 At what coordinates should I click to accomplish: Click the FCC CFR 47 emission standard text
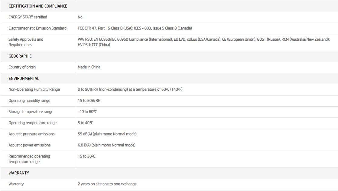(x=135, y=28)
